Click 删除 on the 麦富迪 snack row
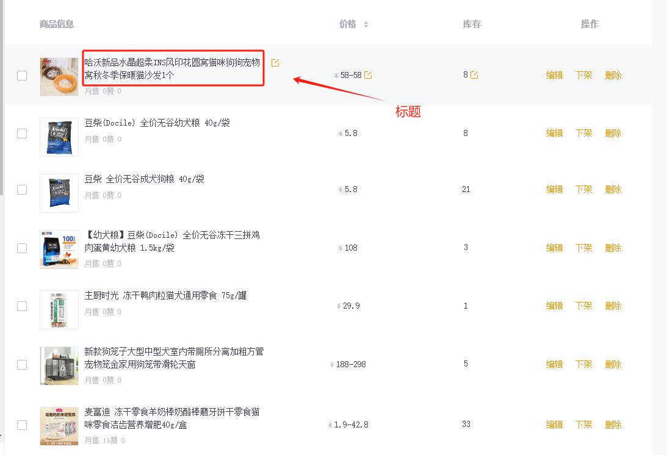This screenshot has width=667, height=455. 613,424
